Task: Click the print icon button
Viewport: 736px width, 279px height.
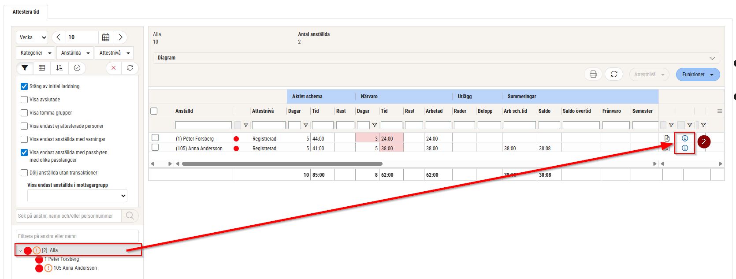Action: (593, 74)
